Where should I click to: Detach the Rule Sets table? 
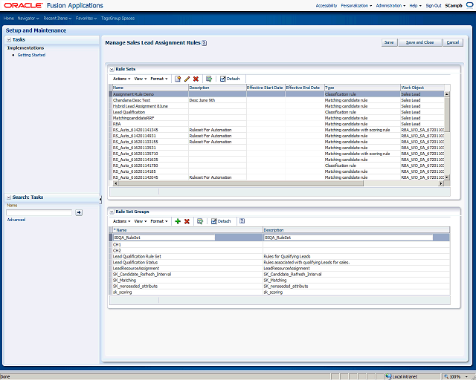[230, 79]
